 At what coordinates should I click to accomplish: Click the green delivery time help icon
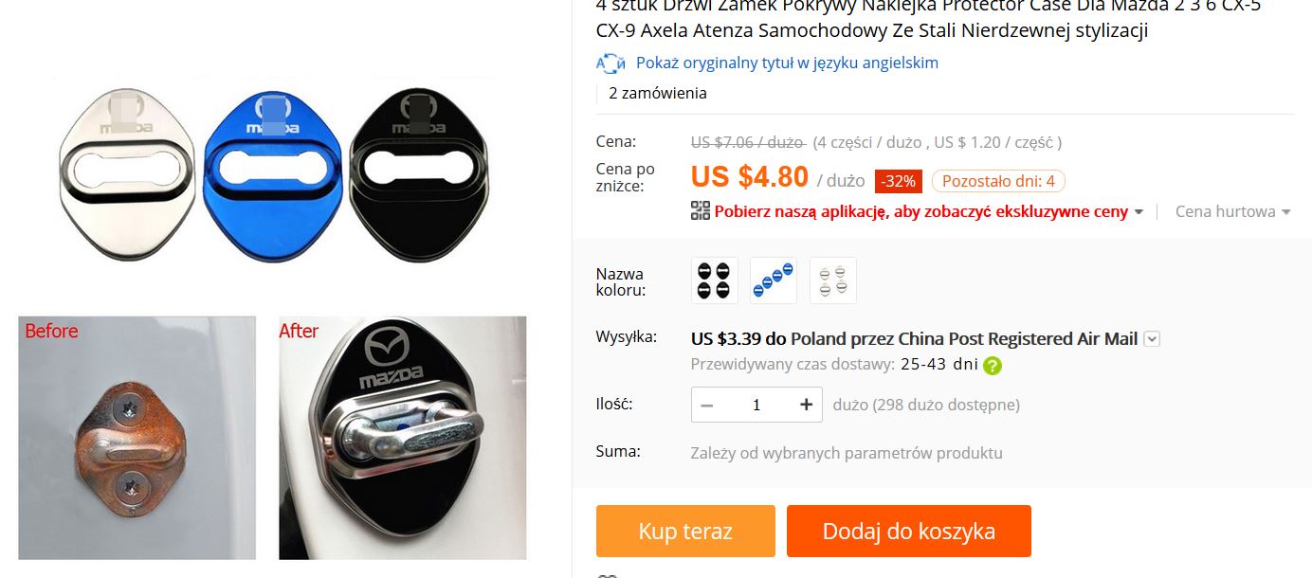click(x=993, y=365)
